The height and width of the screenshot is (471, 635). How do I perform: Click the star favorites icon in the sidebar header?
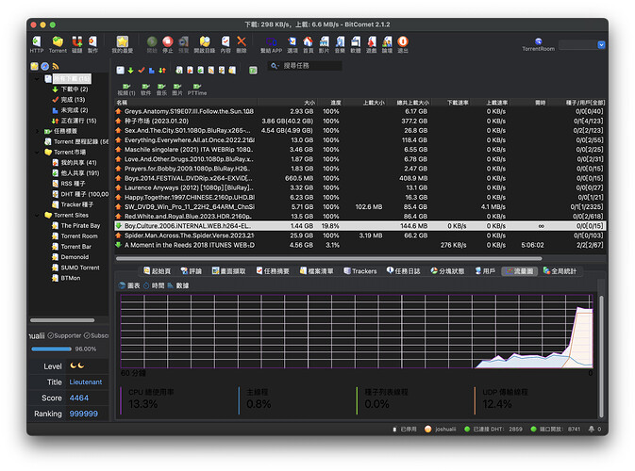pos(34,66)
